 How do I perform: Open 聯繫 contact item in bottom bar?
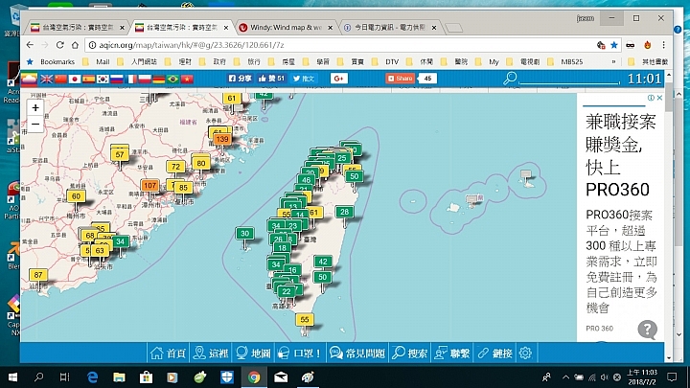pyautogui.click(x=452, y=353)
